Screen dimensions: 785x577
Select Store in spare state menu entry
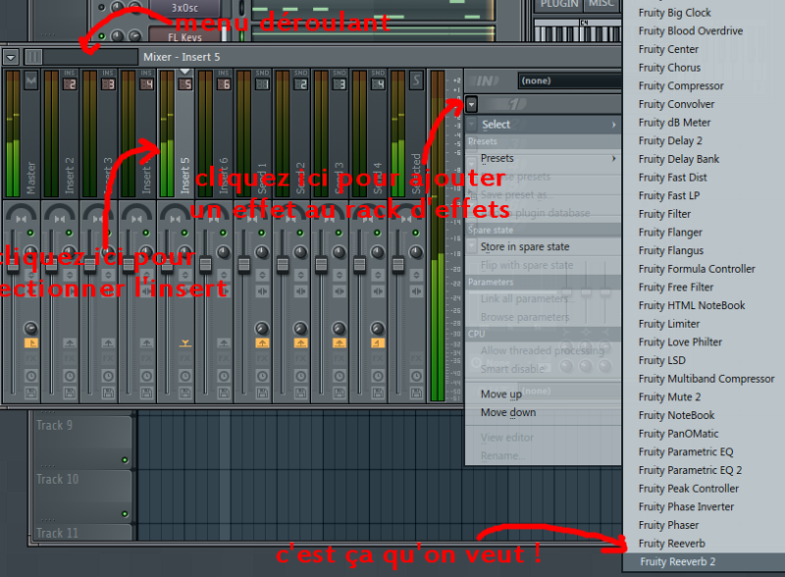tap(524, 247)
